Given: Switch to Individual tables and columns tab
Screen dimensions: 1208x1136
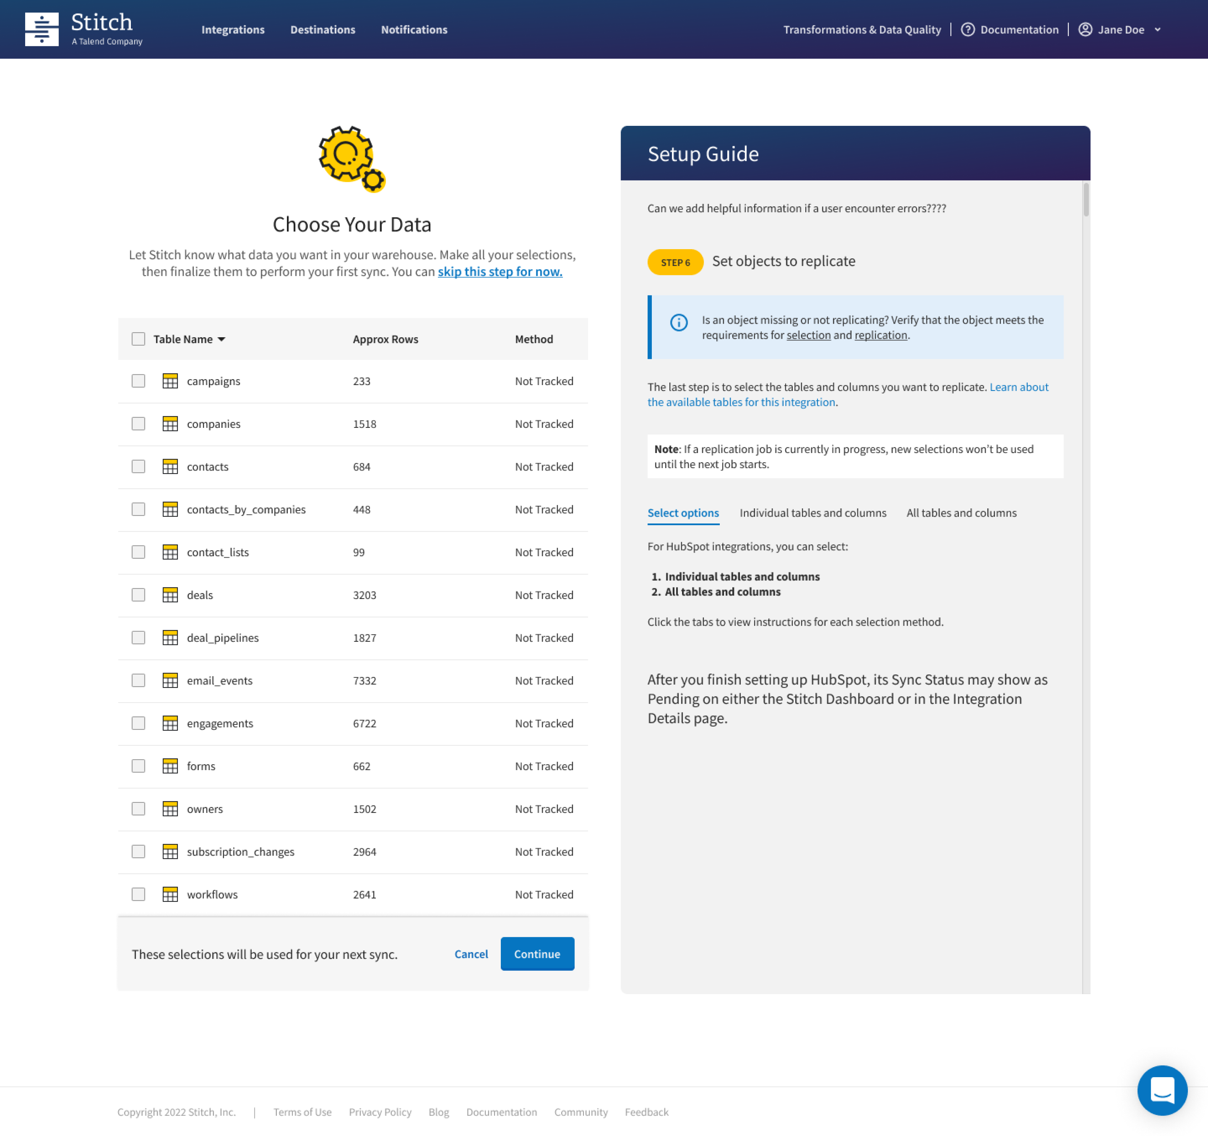Looking at the screenshot, I should [813, 513].
